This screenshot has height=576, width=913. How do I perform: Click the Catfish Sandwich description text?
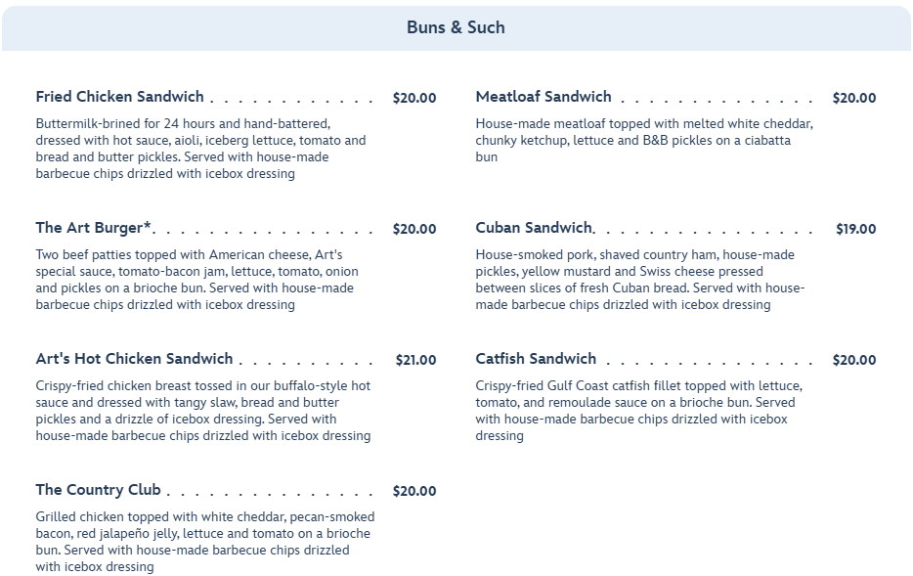point(637,411)
